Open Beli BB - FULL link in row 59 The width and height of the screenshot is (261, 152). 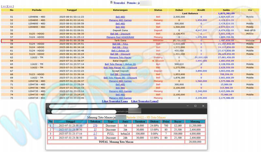(120, 44)
